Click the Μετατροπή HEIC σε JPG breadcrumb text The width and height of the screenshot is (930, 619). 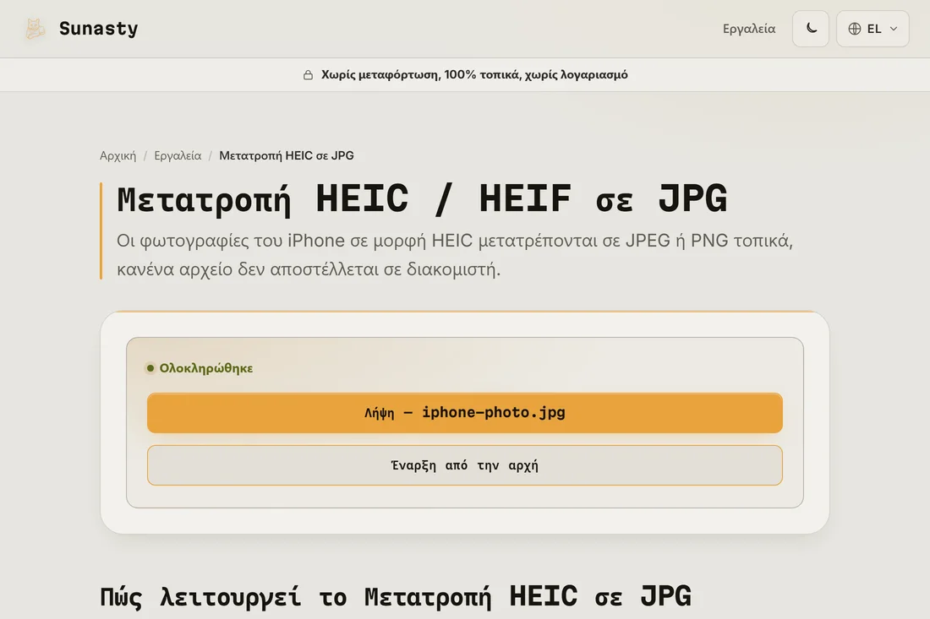(x=287, y=155)
